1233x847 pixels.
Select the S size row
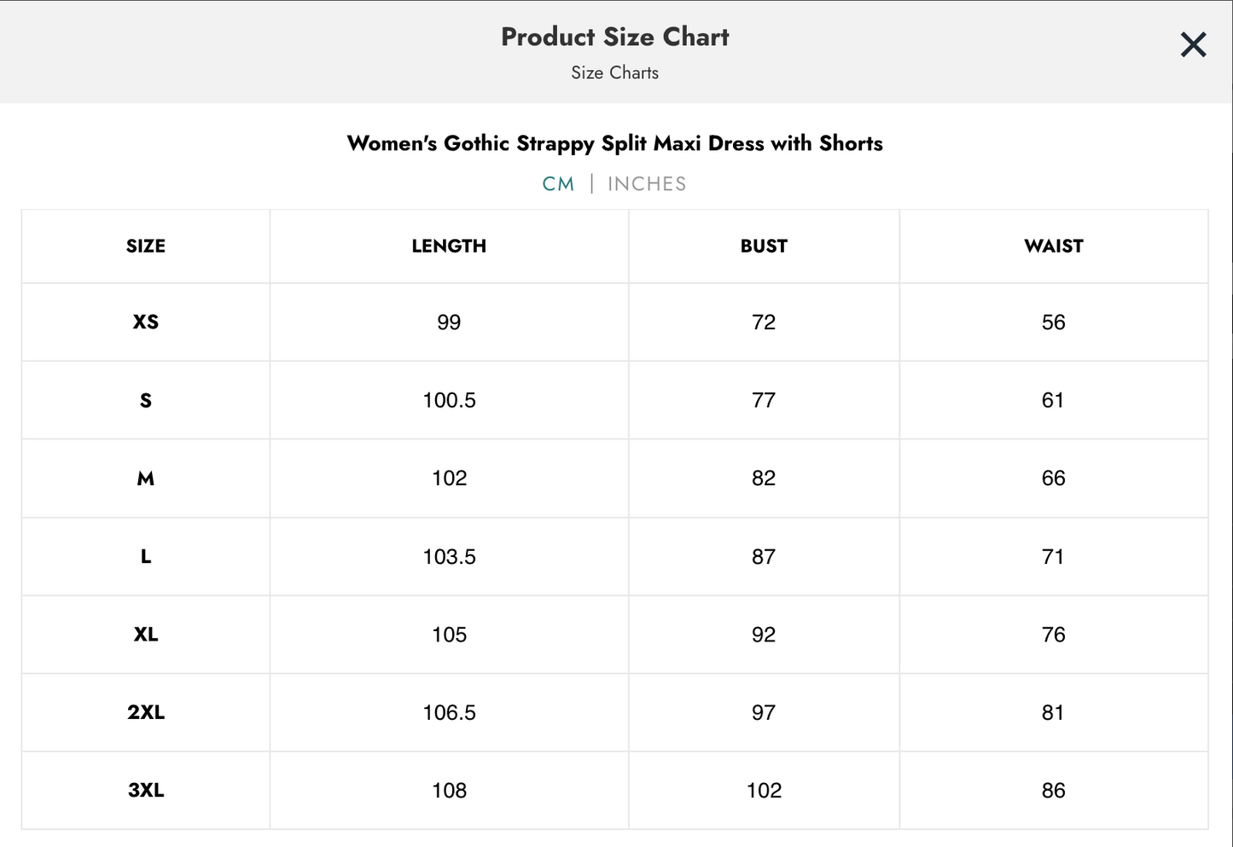(x=145, y=400)
